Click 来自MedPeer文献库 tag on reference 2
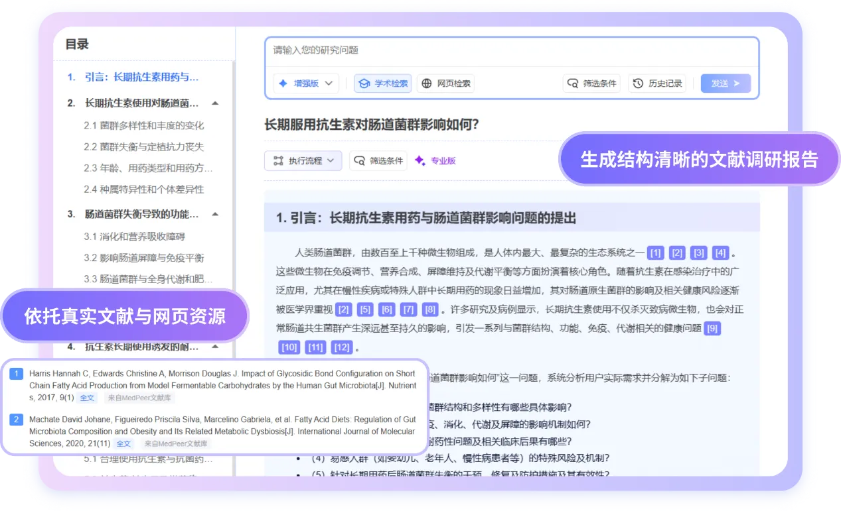This screenshot has height=511, width=841. click(x=176, y=443)
